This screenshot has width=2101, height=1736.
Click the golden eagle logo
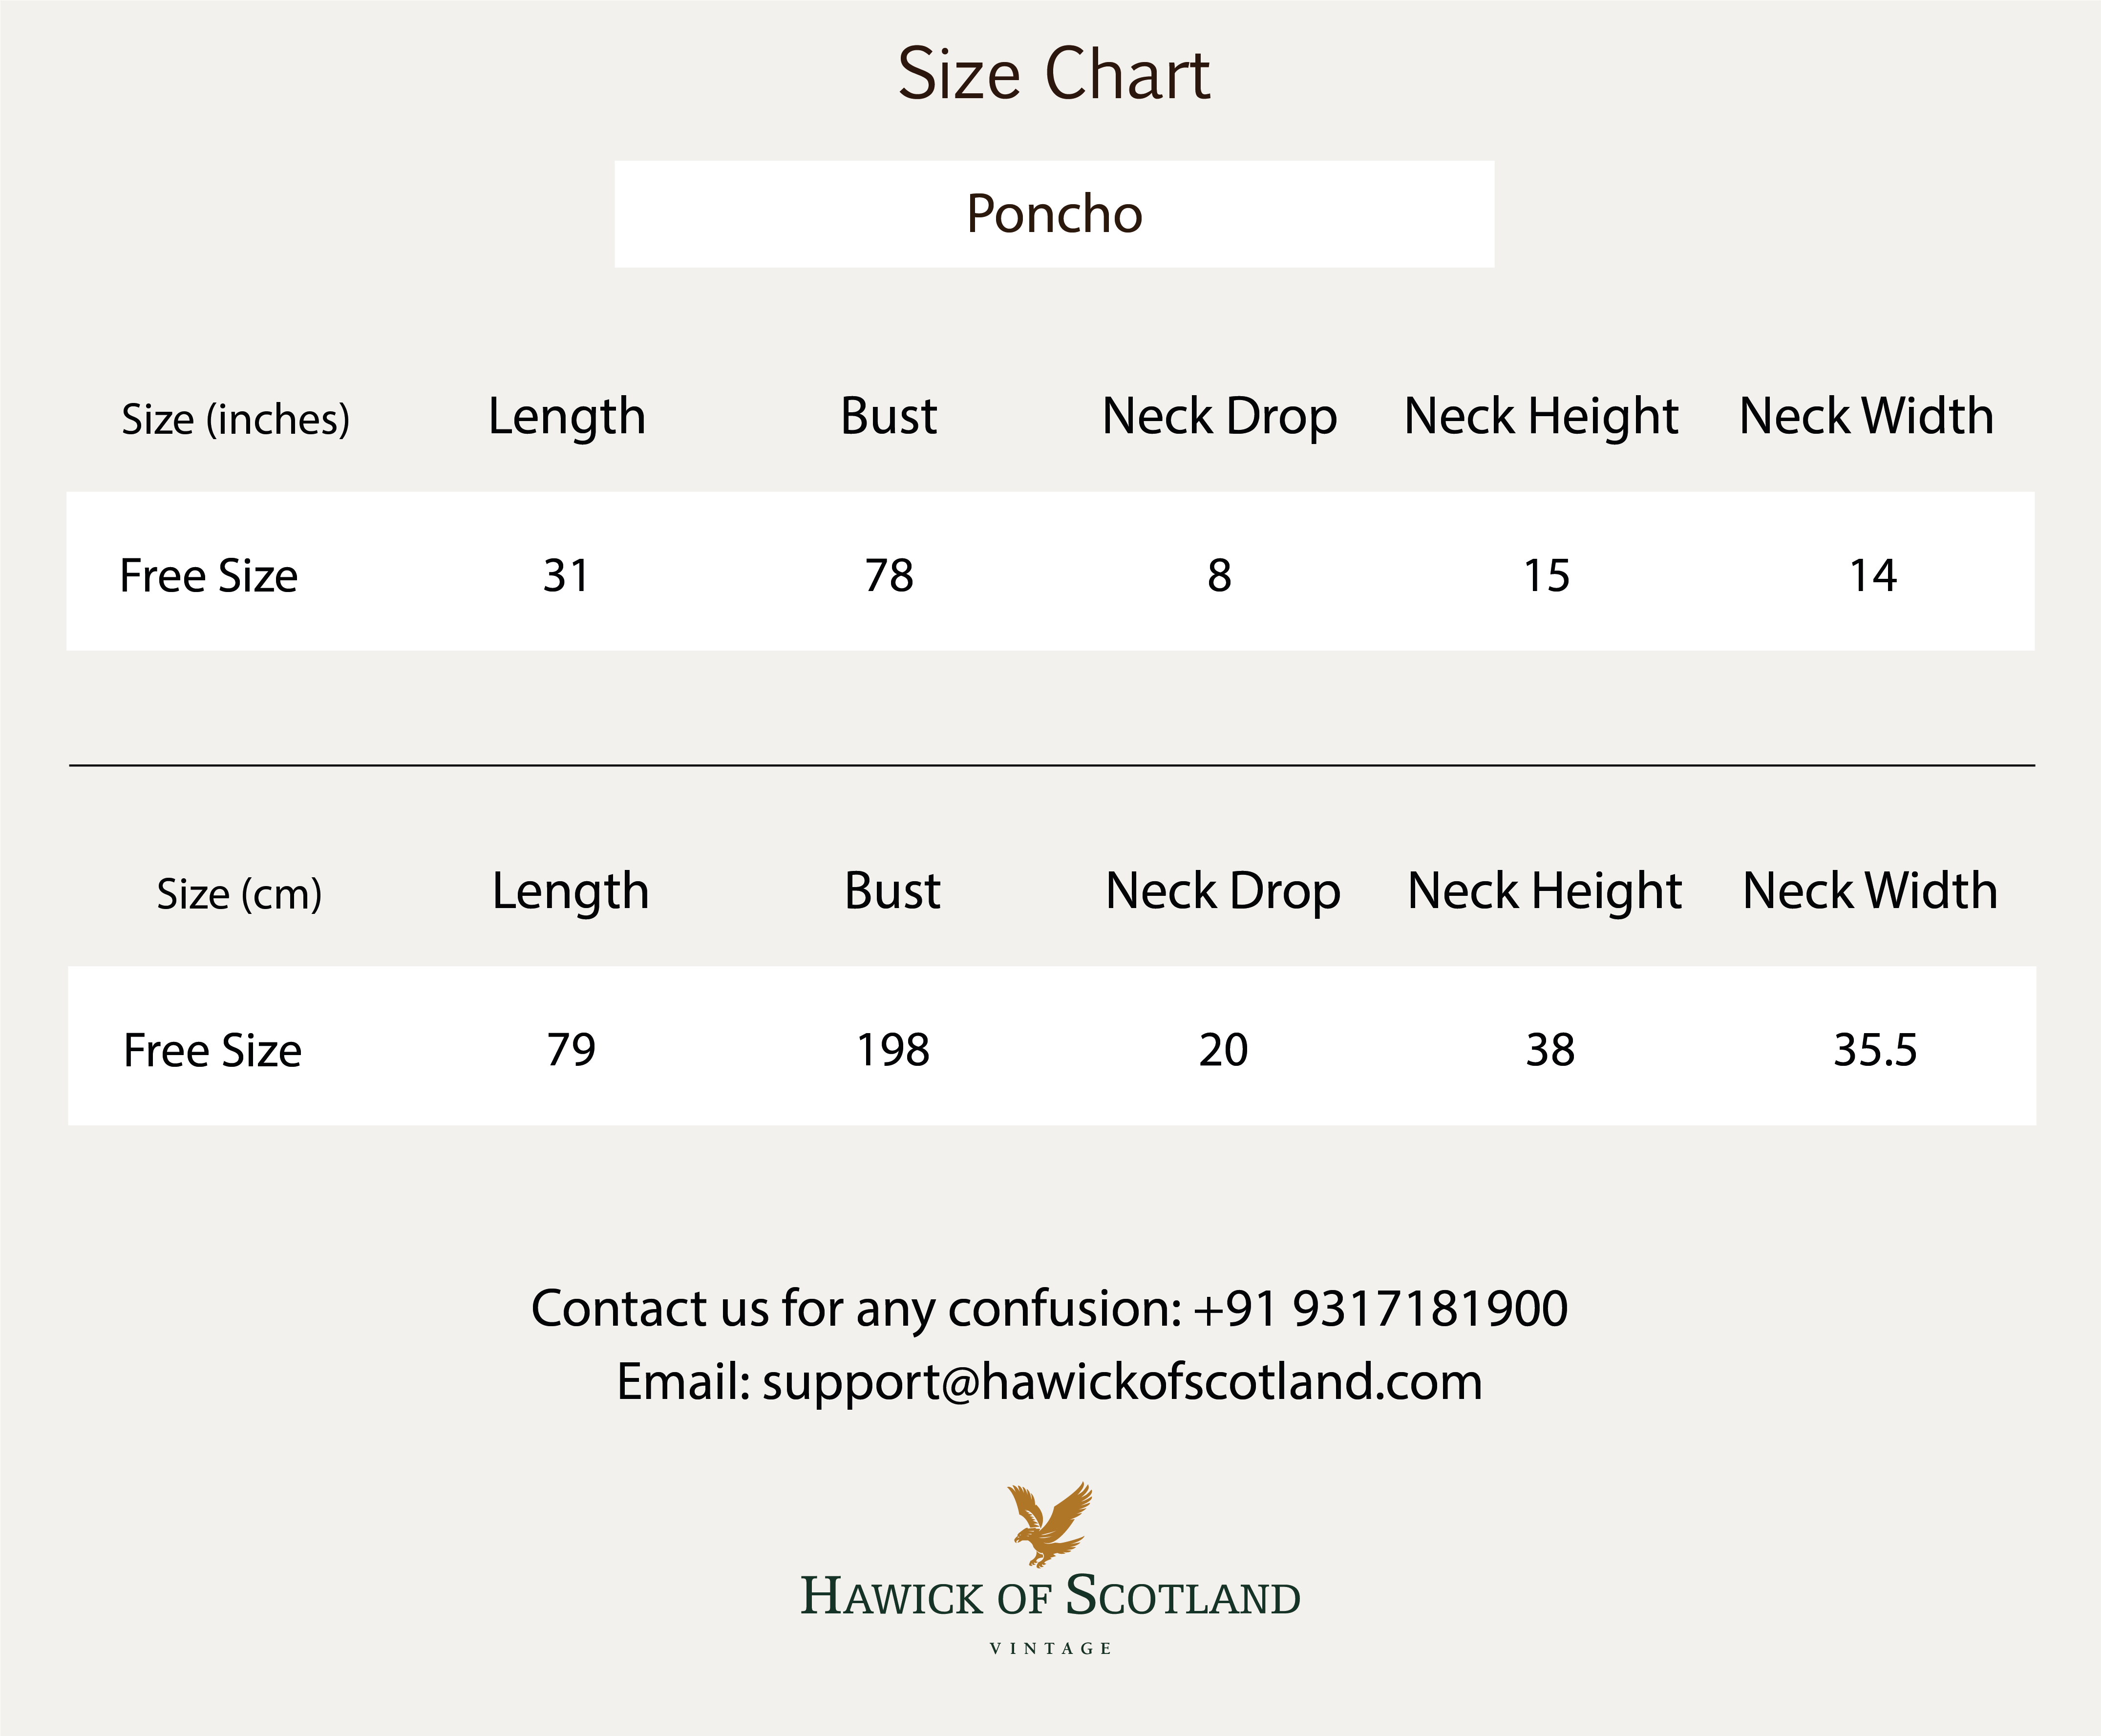(1049, 1524)
